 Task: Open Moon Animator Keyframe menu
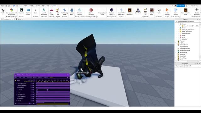(29, 78)
